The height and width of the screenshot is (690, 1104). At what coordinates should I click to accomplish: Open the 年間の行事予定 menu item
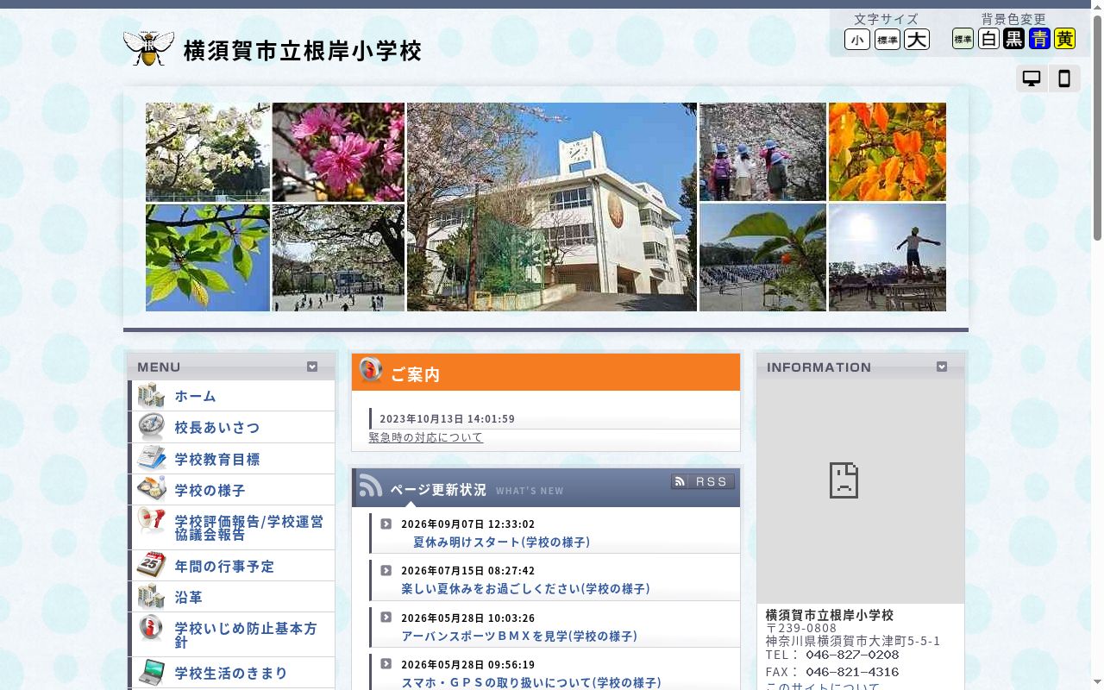233,566
